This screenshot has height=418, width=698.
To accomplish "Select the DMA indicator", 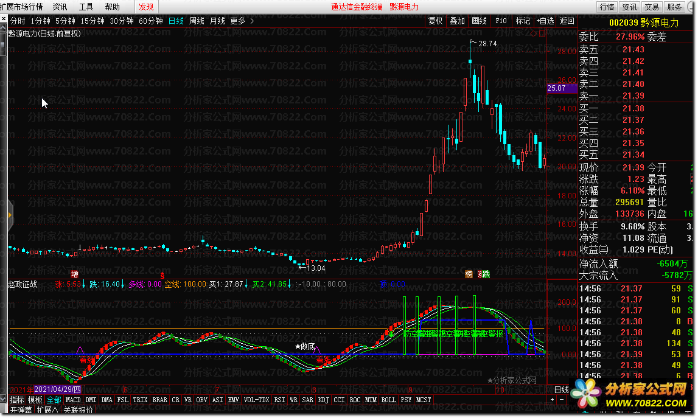I will coord(107,400).
